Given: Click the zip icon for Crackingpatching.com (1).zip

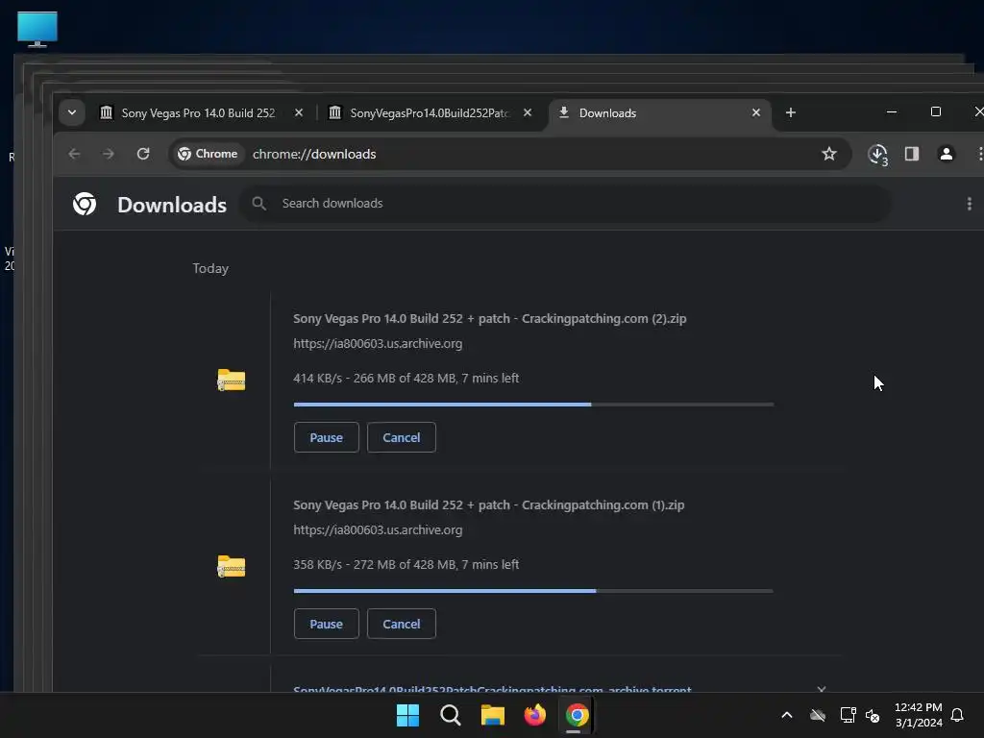Looking at the screenshot, I should click(x=231, y=566).
